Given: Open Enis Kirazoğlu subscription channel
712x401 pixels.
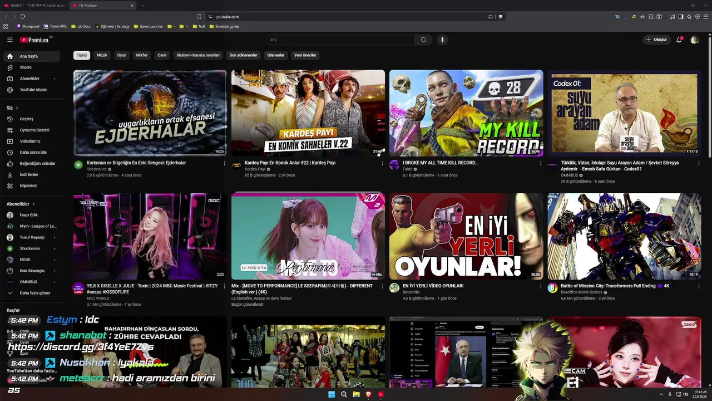Looking at the screenshot, I should click(x=31, y=271).
